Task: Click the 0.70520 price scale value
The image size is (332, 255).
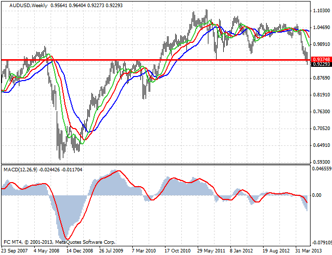Action: tap(321, 129)
